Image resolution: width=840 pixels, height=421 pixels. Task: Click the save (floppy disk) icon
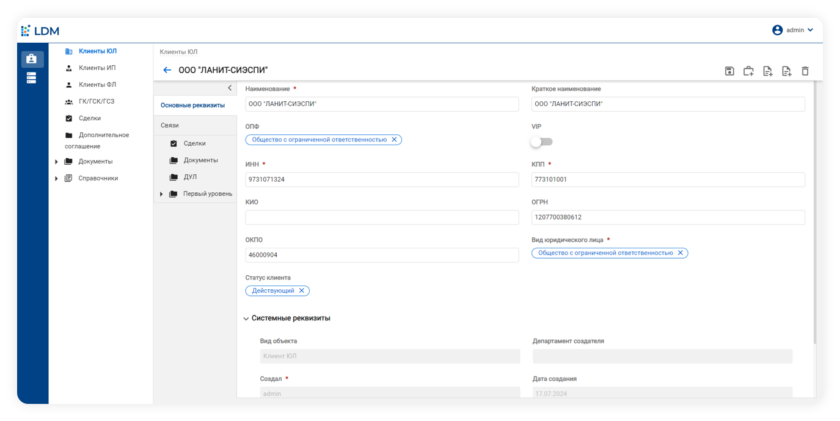[729, 71]
